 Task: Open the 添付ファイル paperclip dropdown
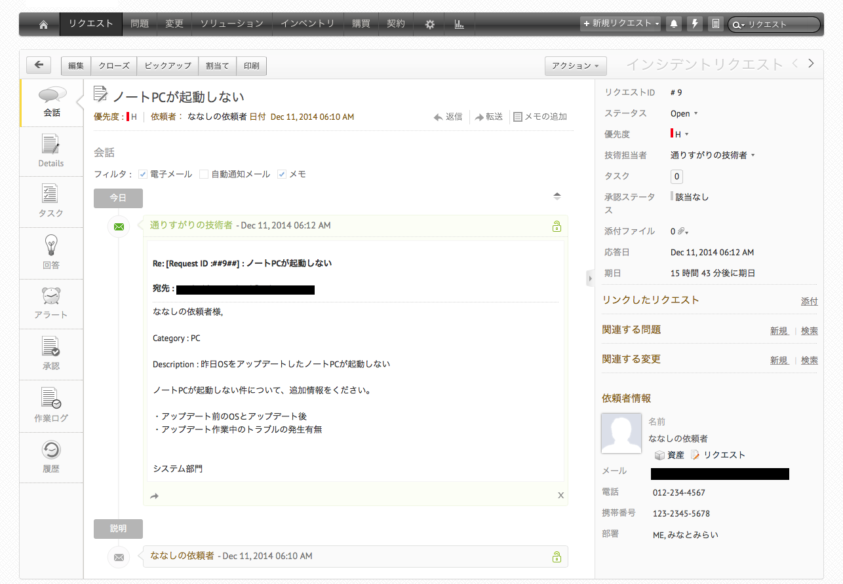pyautogui.click(x=683, y=231)
